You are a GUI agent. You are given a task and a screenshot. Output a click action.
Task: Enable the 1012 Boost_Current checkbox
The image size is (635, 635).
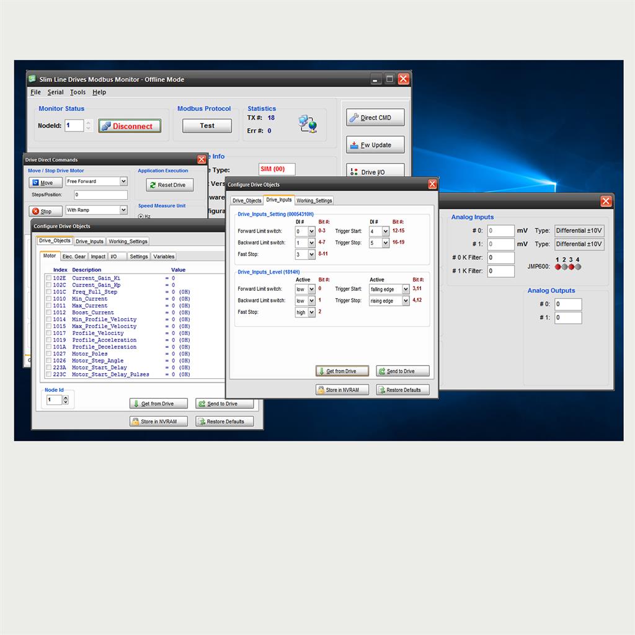pos(48,313)
